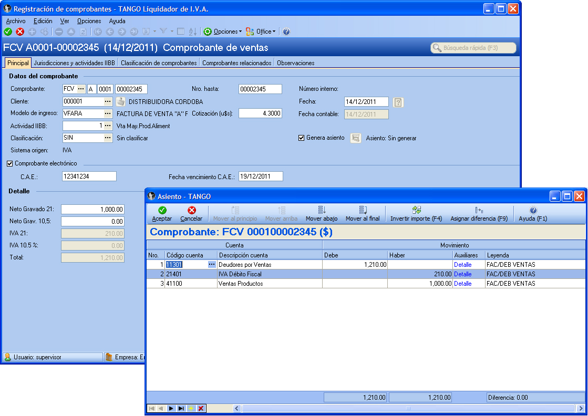
Task: Expand the filter funnel dropdown arrow
Action: pyautogui.click(x=172, y=32)
